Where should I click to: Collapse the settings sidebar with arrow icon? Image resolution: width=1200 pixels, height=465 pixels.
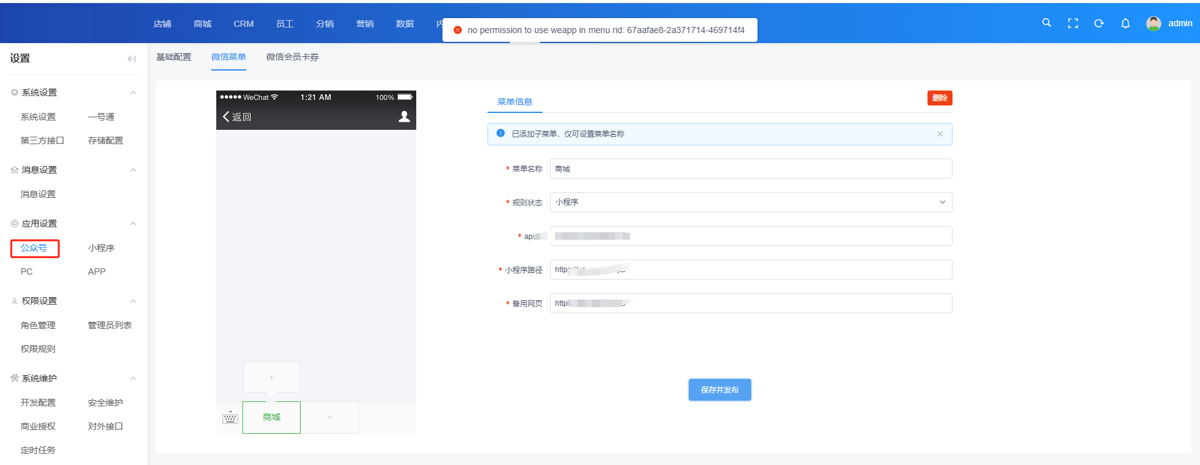point(131,59)
